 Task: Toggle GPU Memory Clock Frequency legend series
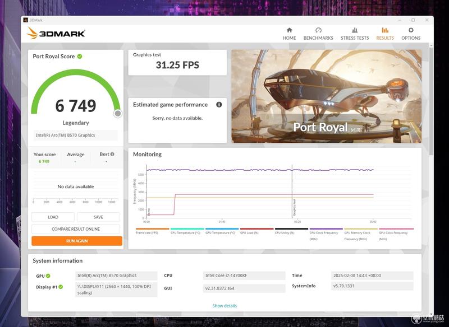pos(361,234)
